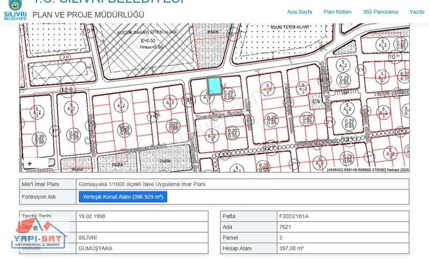Click the Pafta label cell
429x259 pixels.
point(249,216)
